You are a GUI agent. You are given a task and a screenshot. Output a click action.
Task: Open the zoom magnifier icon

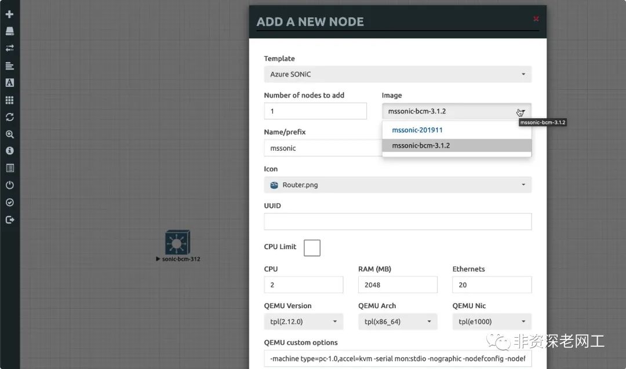10,134
